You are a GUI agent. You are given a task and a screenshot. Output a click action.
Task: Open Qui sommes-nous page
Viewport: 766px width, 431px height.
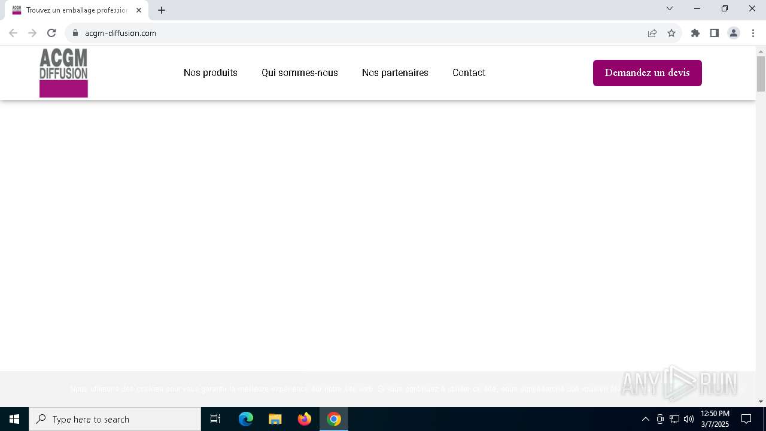click(x=300, y=73)
